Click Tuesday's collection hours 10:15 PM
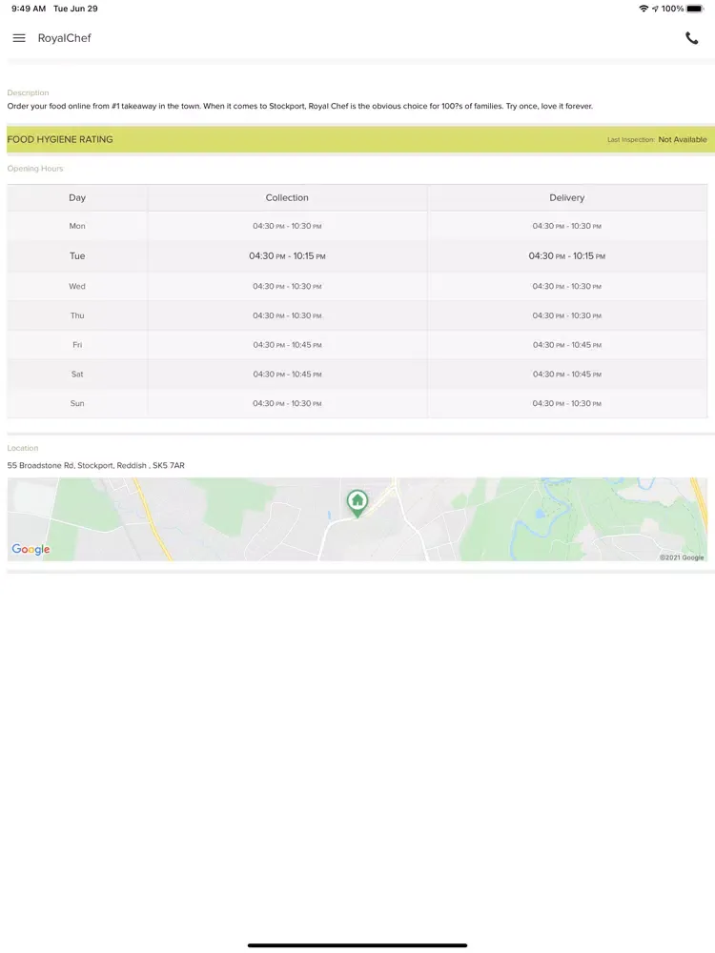Image resolution: width=715 pixels, height=953 pixels. [x=287, y=255]
